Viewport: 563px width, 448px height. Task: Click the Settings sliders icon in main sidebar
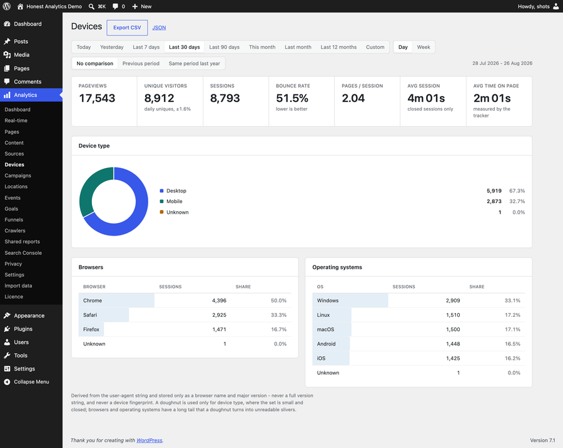tap(7, 369)
